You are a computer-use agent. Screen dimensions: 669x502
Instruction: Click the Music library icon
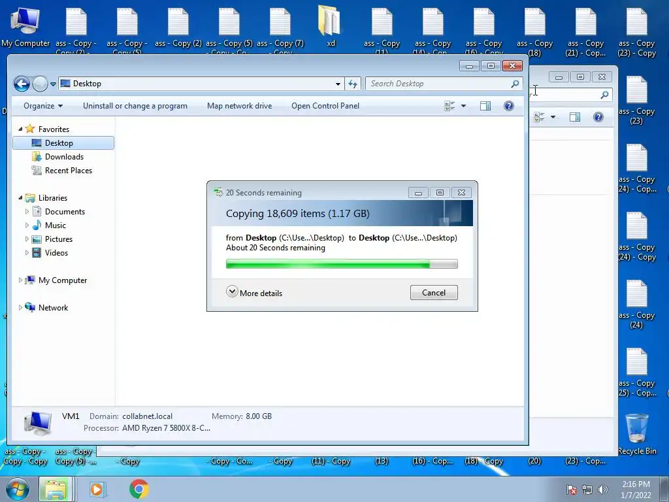(x=37, y=225)
